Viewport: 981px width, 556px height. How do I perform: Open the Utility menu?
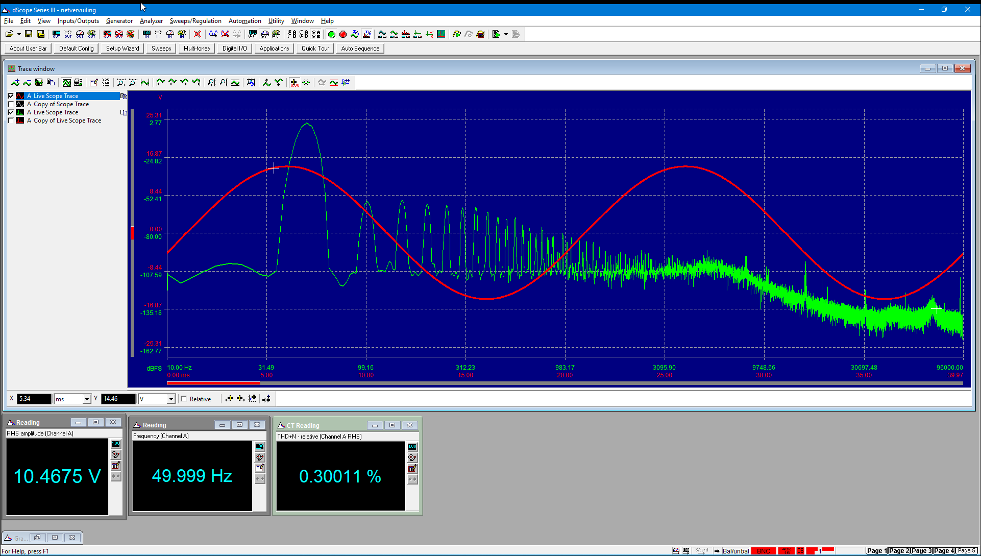click(276, 21)
